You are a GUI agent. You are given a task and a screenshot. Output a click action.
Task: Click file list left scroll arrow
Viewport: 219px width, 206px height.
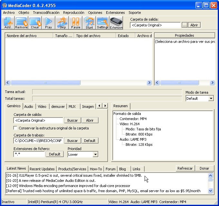[x=8, y=83]
